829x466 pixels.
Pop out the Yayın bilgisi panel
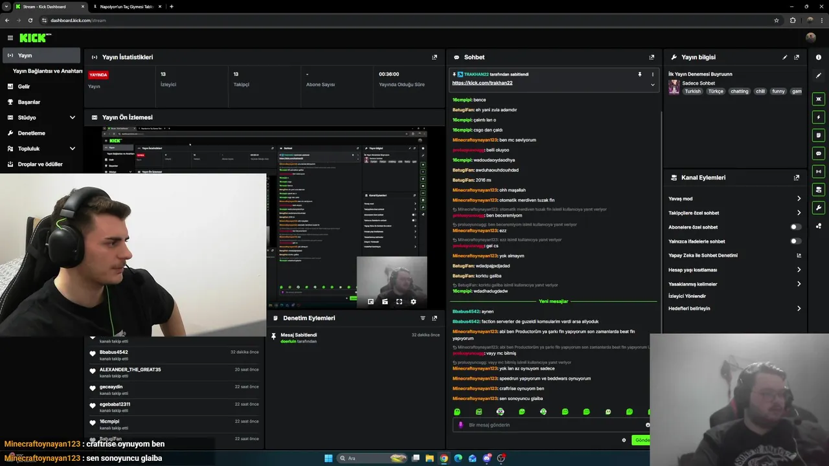coord(797,57)
